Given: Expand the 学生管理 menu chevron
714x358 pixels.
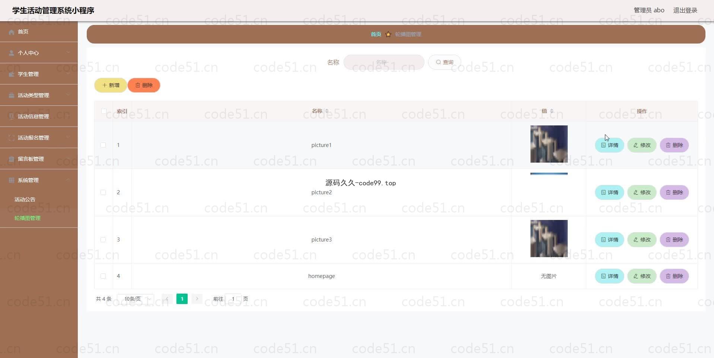Looking at the screenshot, I should coord(68,74).
